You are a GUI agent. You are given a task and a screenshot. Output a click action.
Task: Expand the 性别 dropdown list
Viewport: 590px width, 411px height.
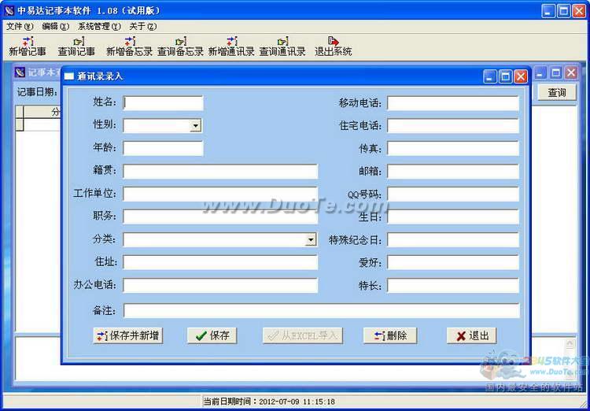(x=195, y=126)
